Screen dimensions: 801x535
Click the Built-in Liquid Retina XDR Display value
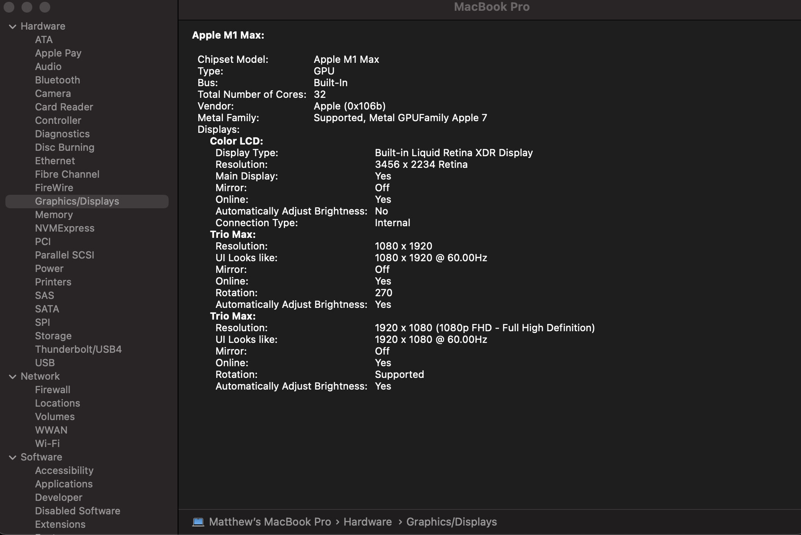(x=454, y=153)
